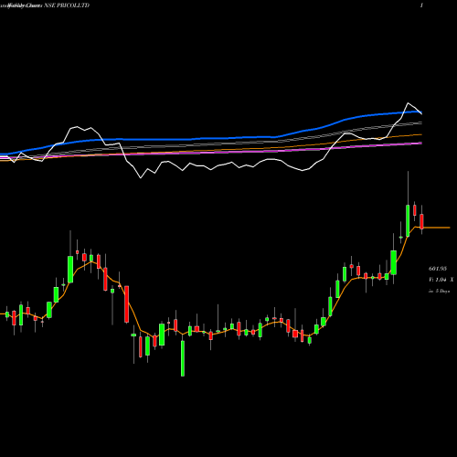Screen dimensions: 457x457
Task: Click the 'V: 1.04 X' volume label
Action: [x=441, y=280]
